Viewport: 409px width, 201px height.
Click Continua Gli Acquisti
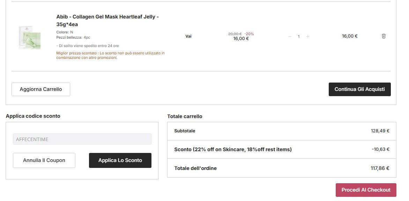click(359, 89)
